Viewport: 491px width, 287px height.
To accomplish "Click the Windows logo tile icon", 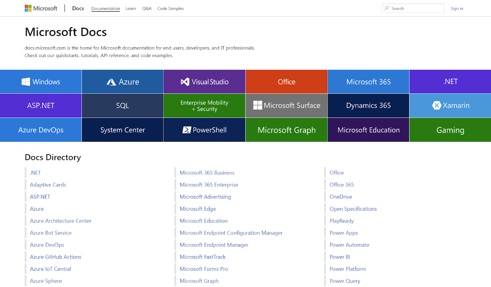I will (26, 82).
